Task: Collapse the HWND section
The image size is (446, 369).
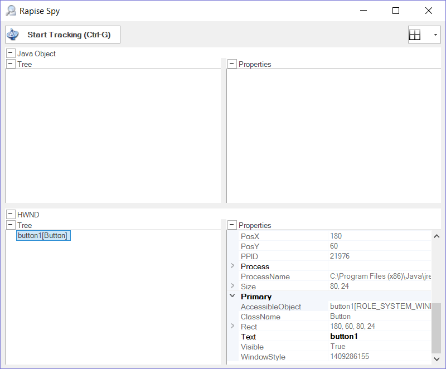Action: point(10,215)
